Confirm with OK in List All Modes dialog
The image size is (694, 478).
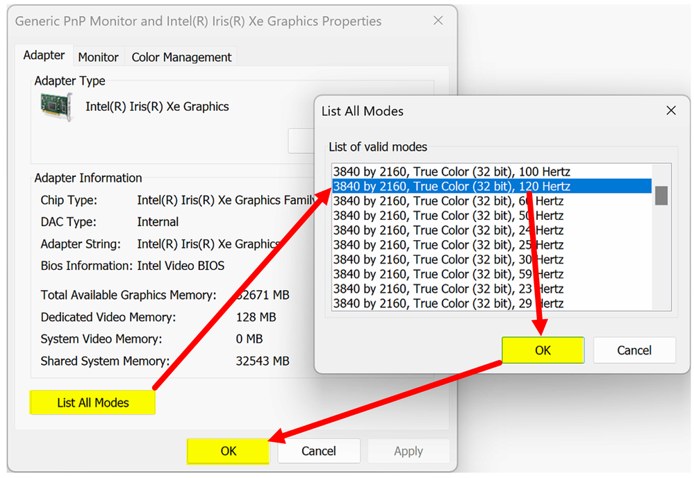pos(543,350)
